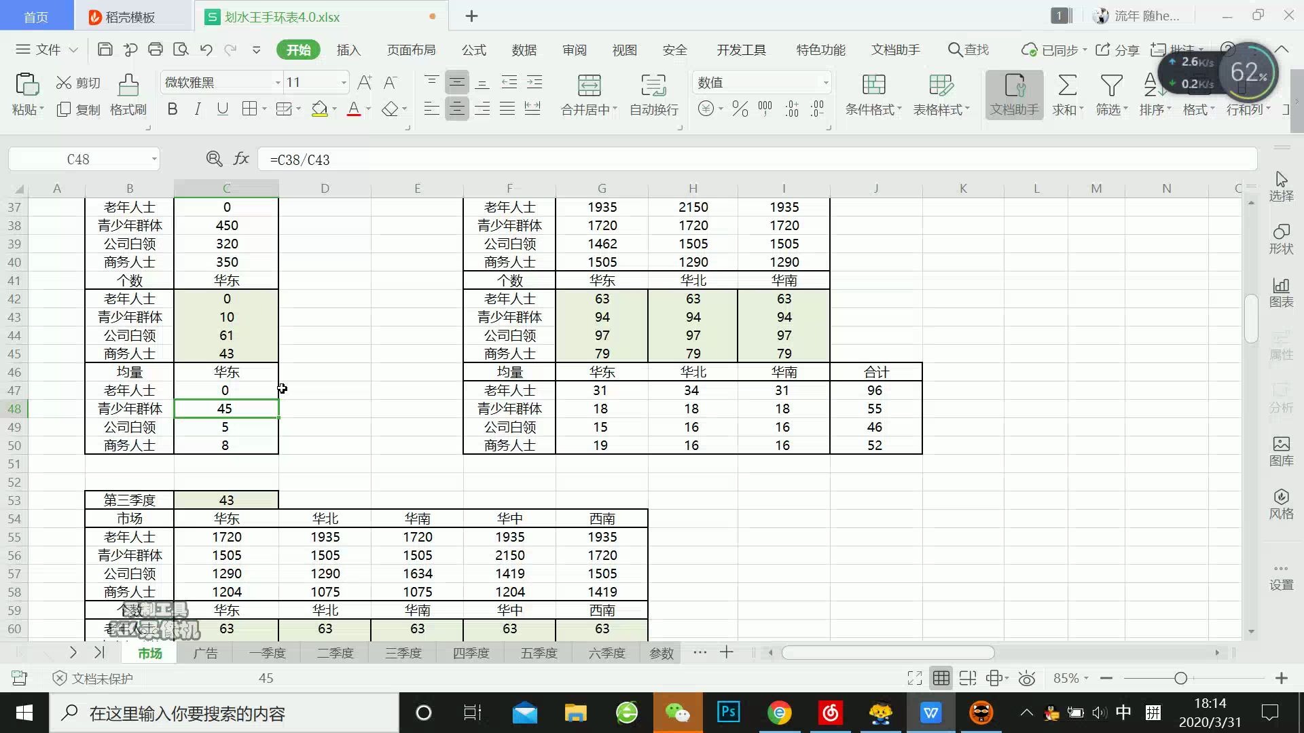Click the Conditional Formatting icon
The image size is (1304, 733).
[873, 86]
